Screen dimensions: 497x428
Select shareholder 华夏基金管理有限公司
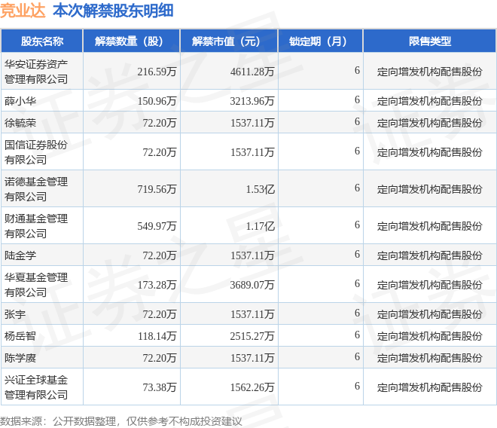point(36,285)
